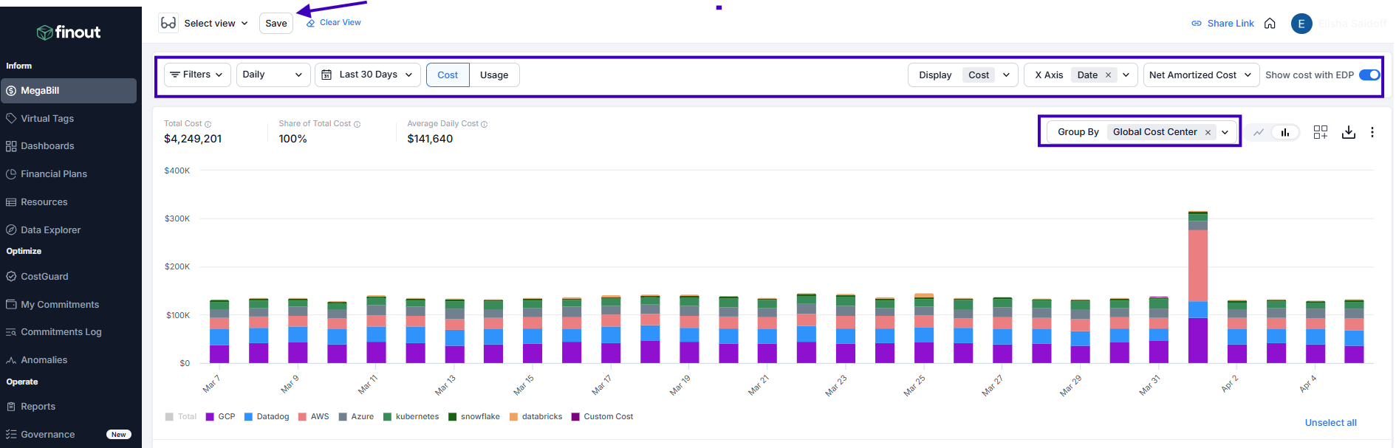Toggle Custom Cost series in legend

[x=602, y=417]
